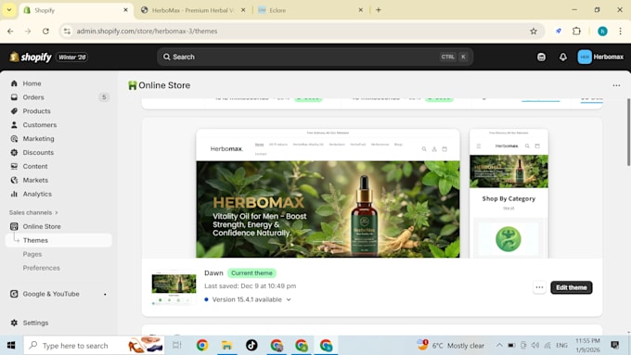
Task: Open File Explorer from the taskbar
Action: 226,346
